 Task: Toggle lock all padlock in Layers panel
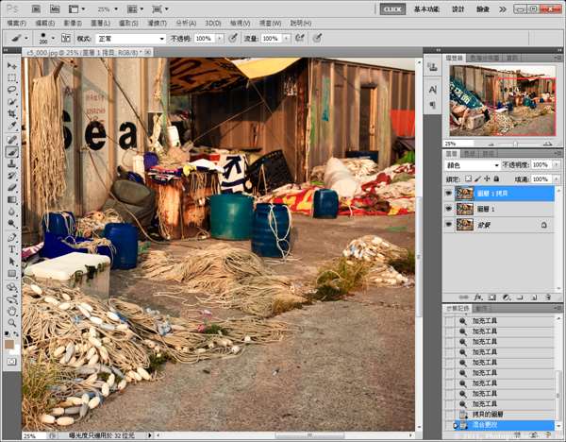click(x=497, y=178)
